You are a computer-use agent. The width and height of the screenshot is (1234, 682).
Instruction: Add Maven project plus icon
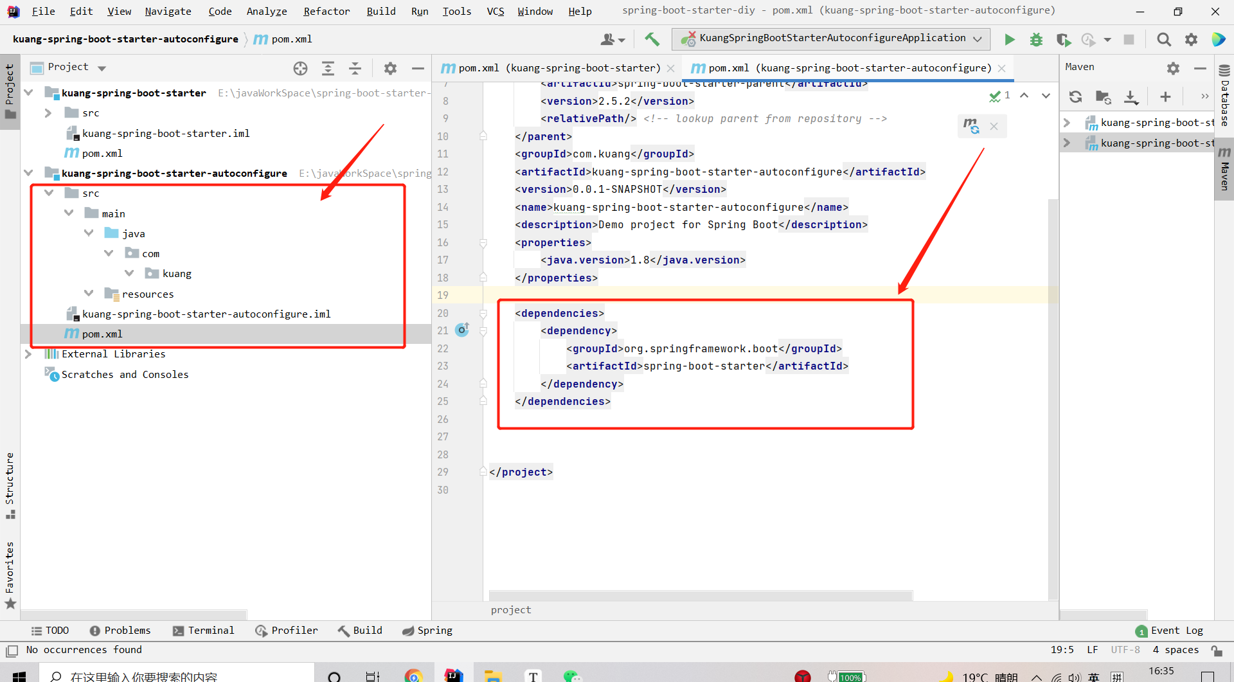1165,97
